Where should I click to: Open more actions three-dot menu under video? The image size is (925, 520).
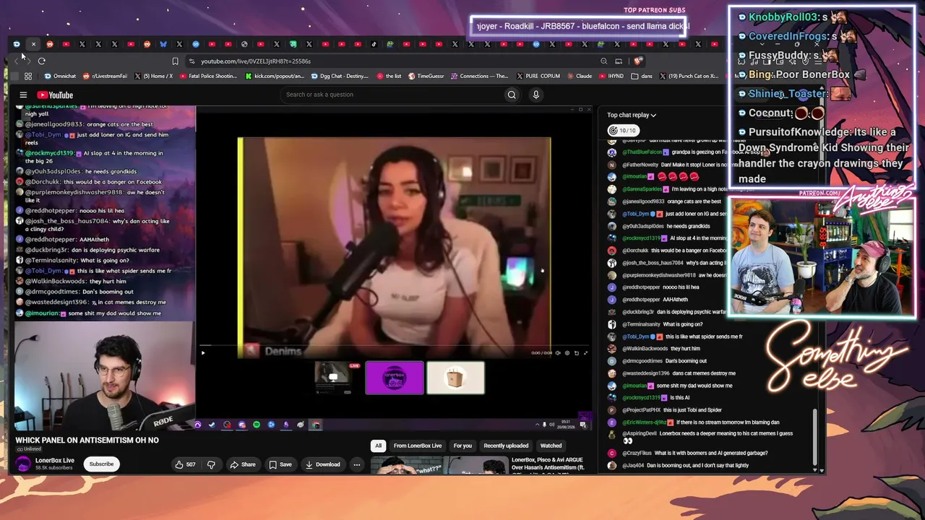coord(357,464)
